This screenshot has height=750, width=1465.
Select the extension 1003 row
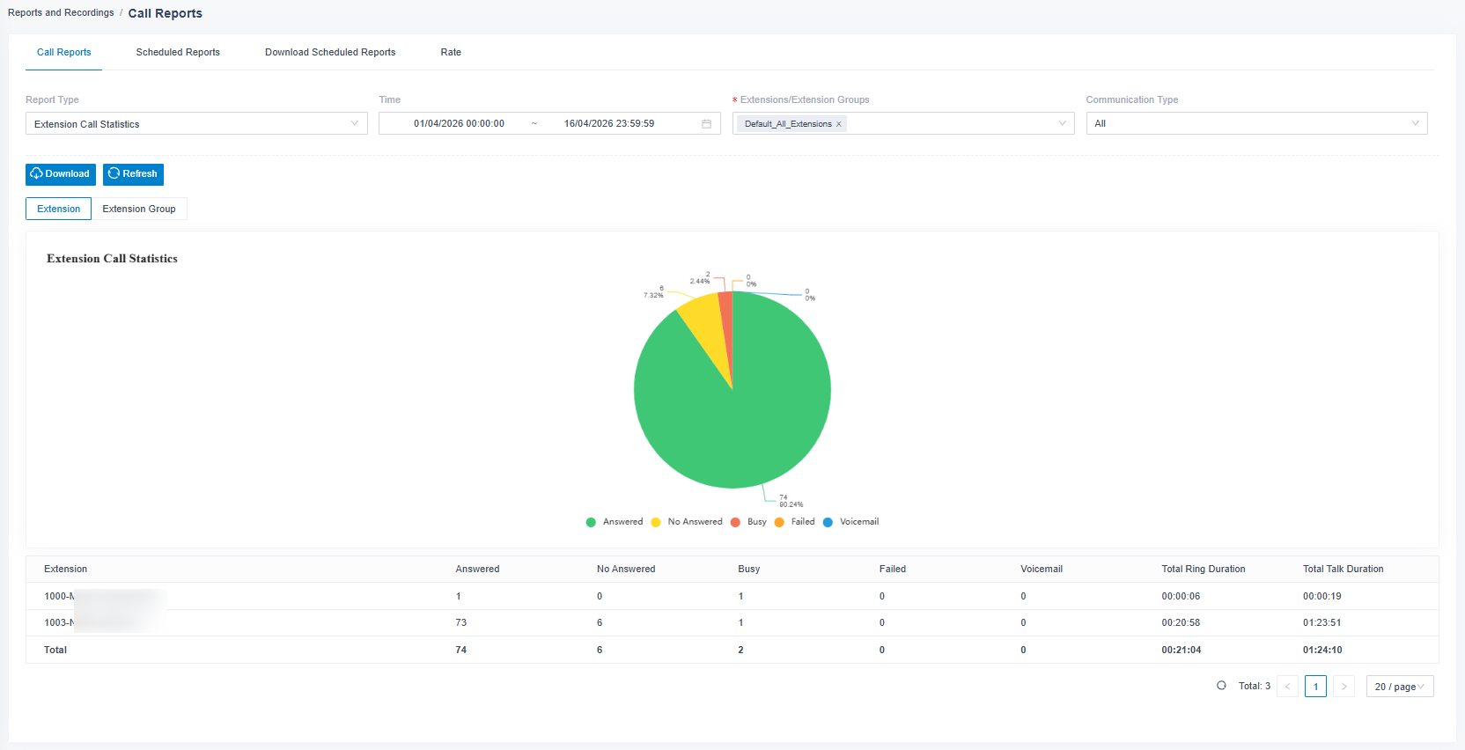pos(732,622)
